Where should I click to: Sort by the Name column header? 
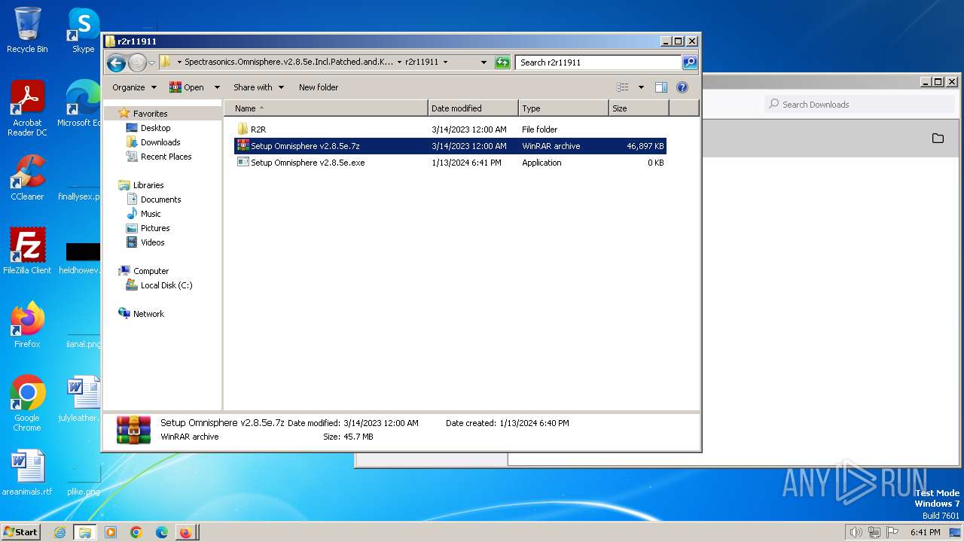325,108
